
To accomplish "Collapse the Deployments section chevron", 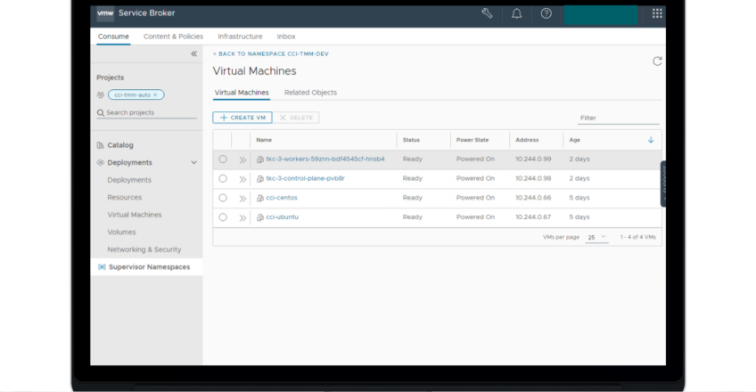I will pyautogui.click(x=193, y=163).
